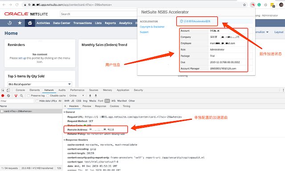Tick the Hide data URLs checkbox
Image resolution: width=285 pixels, height=178 pixels.
tap(37, 101)
